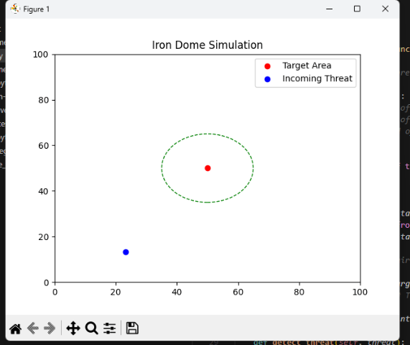Screen dimensions: 410x345
Task: Click the x-axis tick label 60
Action: pyautogui.click(x=238, y=292)
